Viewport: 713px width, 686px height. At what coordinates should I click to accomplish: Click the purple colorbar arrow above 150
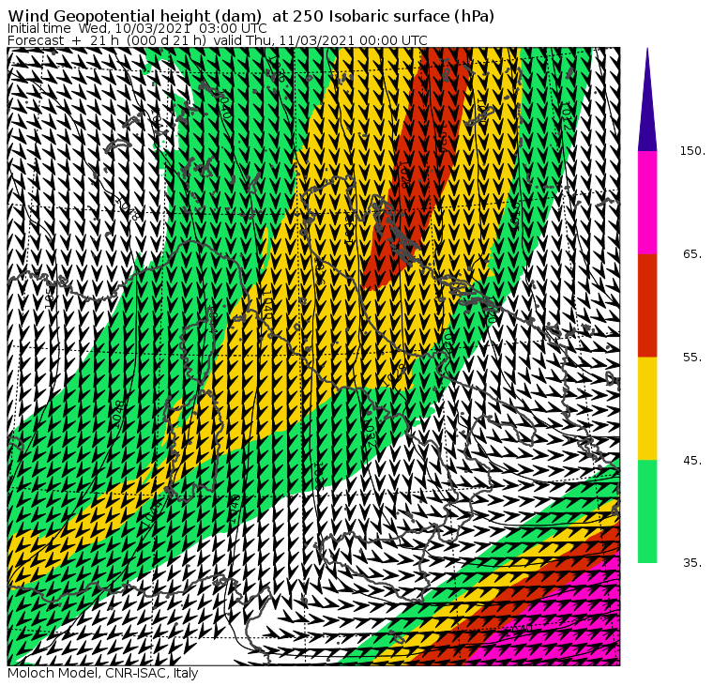[x=647, y=99]
